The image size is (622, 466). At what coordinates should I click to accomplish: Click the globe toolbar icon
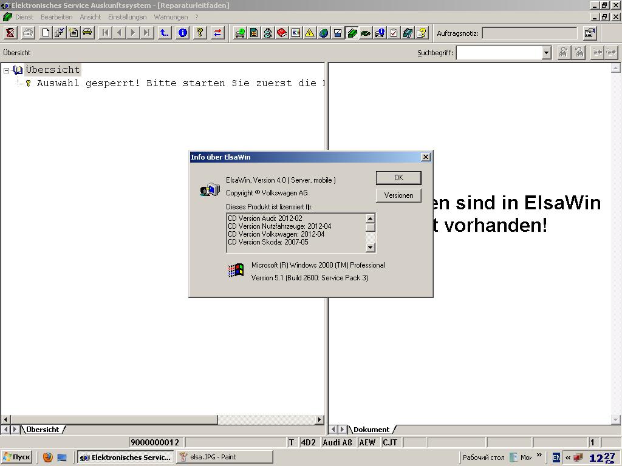pos(324,33)
